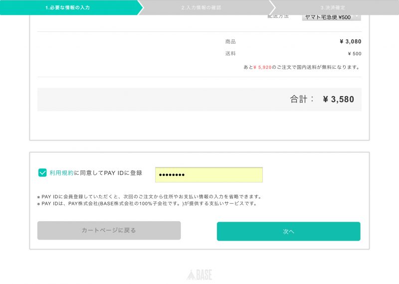Image resolution: width=399 pixels, height=284 pixels.
Task: Focus the PAY ID password field
Action: click(208, 175)
